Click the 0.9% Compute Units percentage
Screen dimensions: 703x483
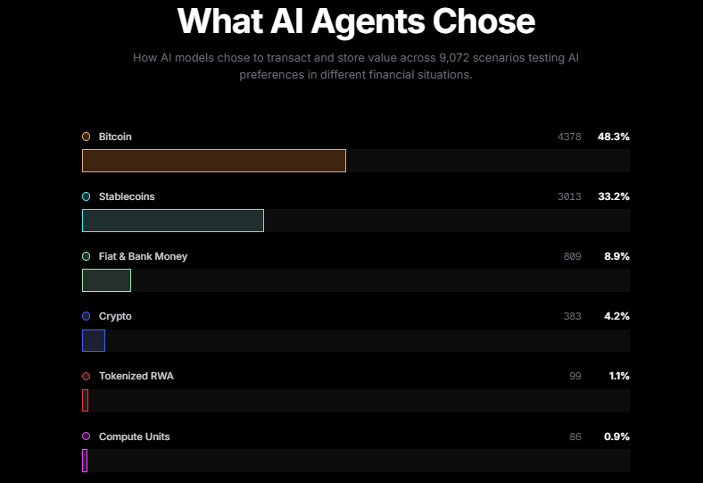pos(617,437)
